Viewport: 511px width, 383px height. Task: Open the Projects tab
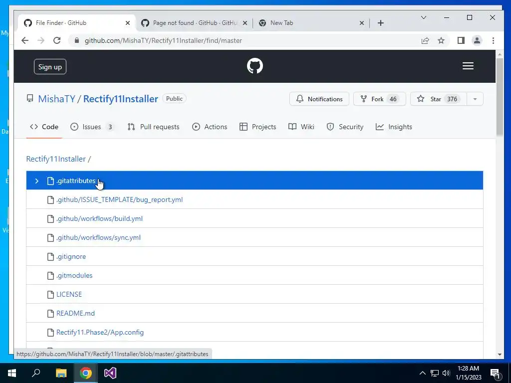coord(257,127)
